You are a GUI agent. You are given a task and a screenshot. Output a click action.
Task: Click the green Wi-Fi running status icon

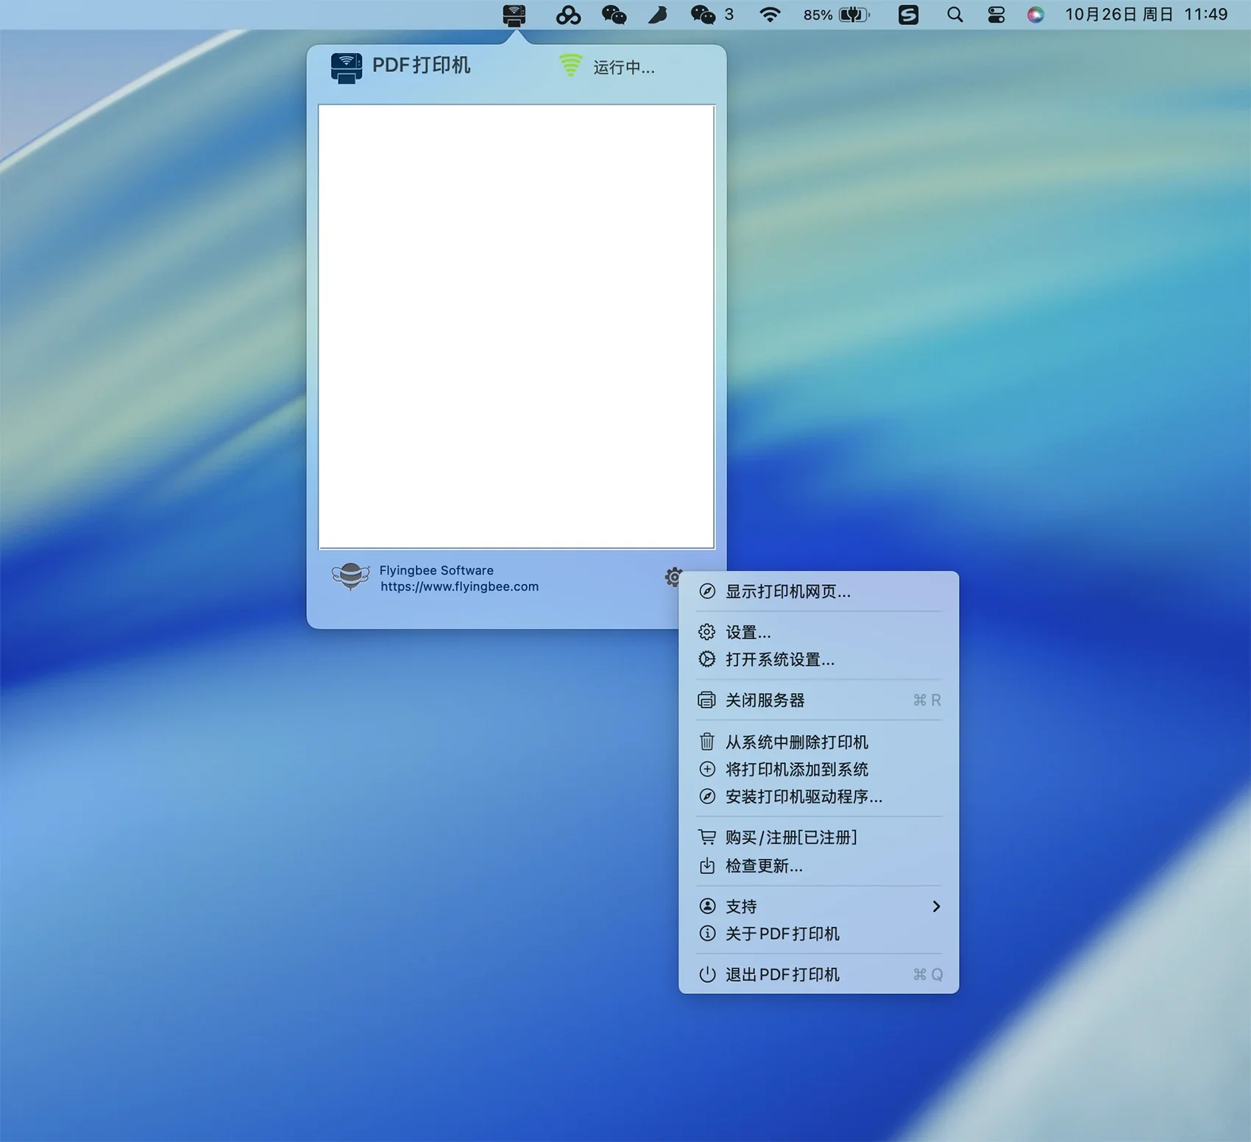[570, 65]
